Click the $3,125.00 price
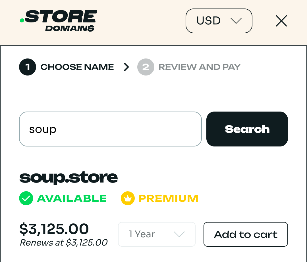 (54, 229)
